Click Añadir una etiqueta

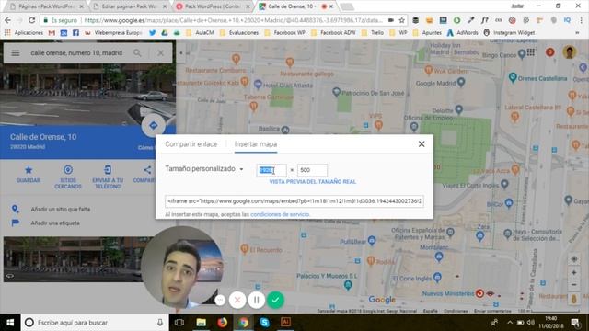55,223
